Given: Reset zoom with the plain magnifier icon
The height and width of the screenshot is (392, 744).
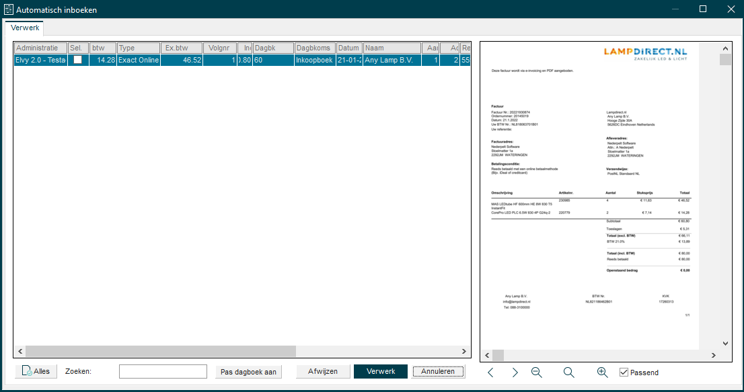Looking at the screenshot, I should coord(569,373).
